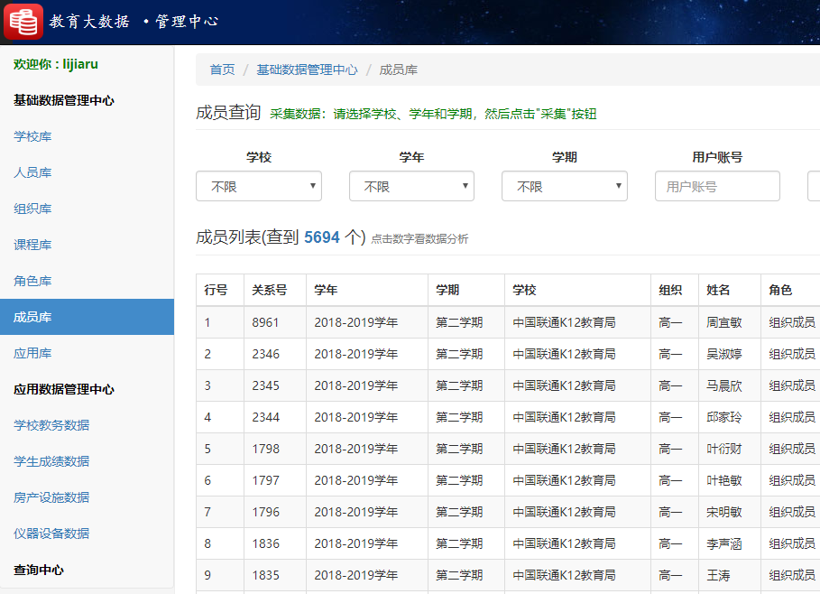The width and height of the screenshot is (820, 594).
Task: Expand the 查询中心 sidebar section
Action: [38, 570]
